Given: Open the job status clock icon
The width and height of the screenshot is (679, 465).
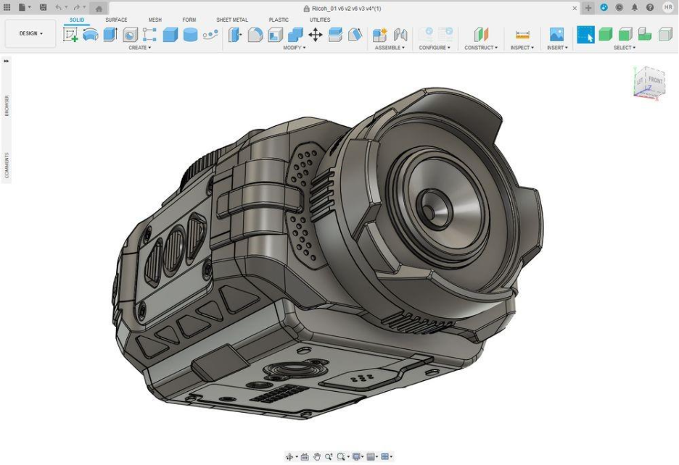Looking at the screenshot, I should (620, 7).
